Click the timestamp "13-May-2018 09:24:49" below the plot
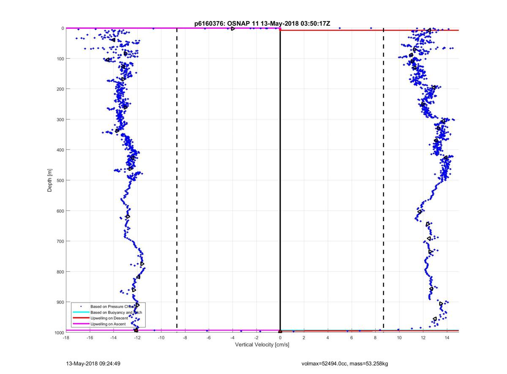The width and height of the screenshot is (507, 374). pos(93,363)
